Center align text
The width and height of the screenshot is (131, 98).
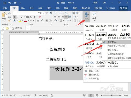pyautogui.click(x=59, y=17)
